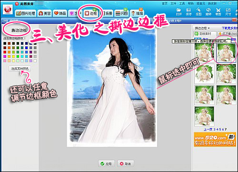Go to frame page 3

[x=215, y=129]
